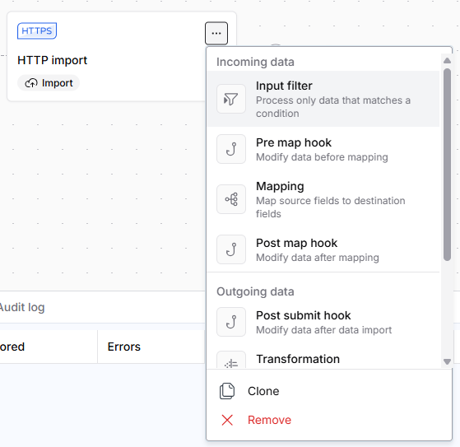Choose Post map hook entry
The height and width of the screenshot is (447, 460).
(x=323, y=249)
